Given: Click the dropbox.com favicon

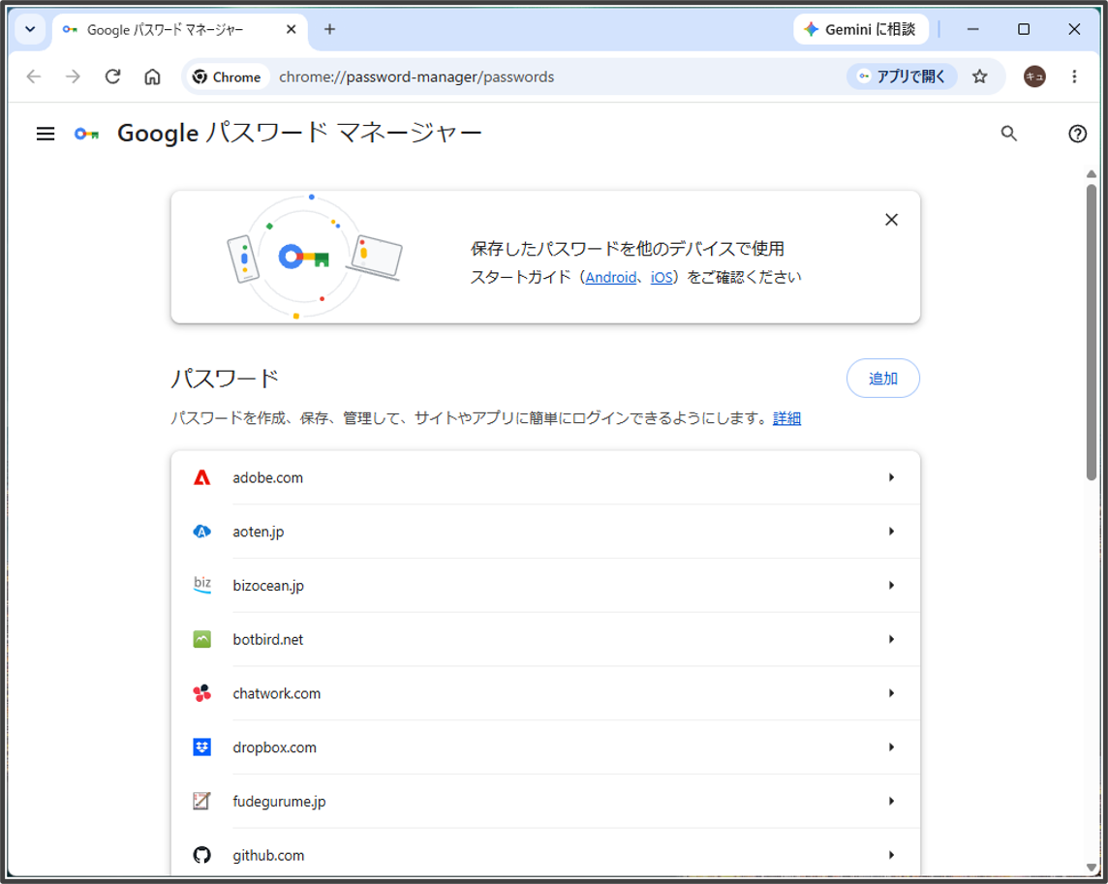Looking at the screenshot, I should click(x=202, y=747).
